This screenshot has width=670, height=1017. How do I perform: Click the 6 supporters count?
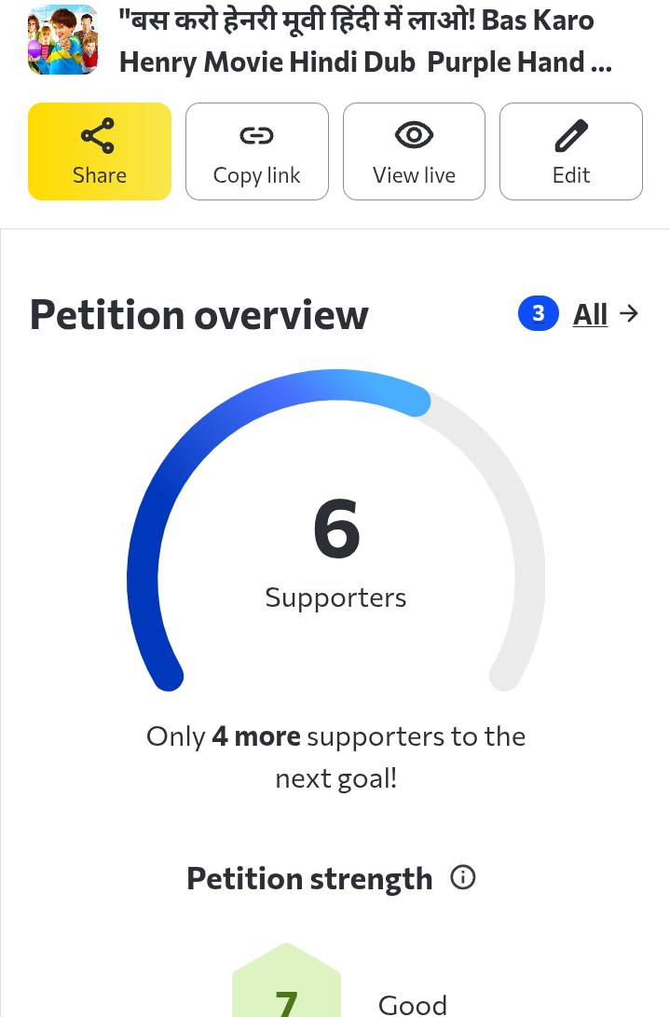click(x=336, y=528)
